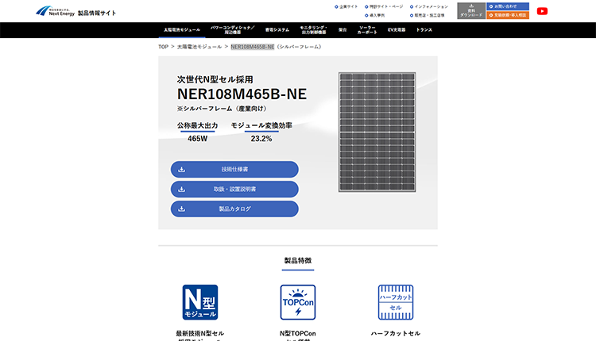Open the 特設サイト・ページ link
This screenshot has height=341, width=596.
[x=384, y=7]
